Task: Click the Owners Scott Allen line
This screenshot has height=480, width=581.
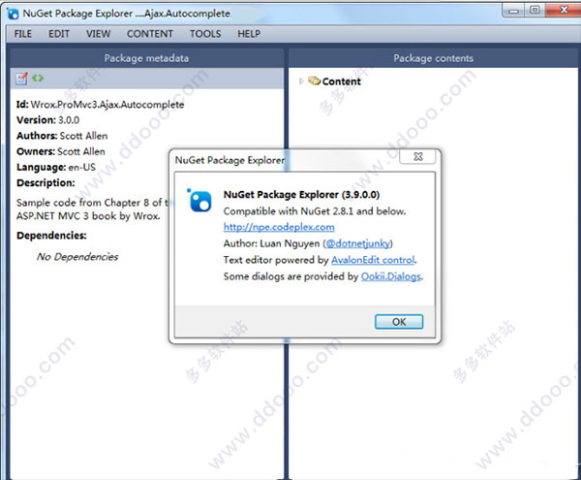Action: [61, 151]
